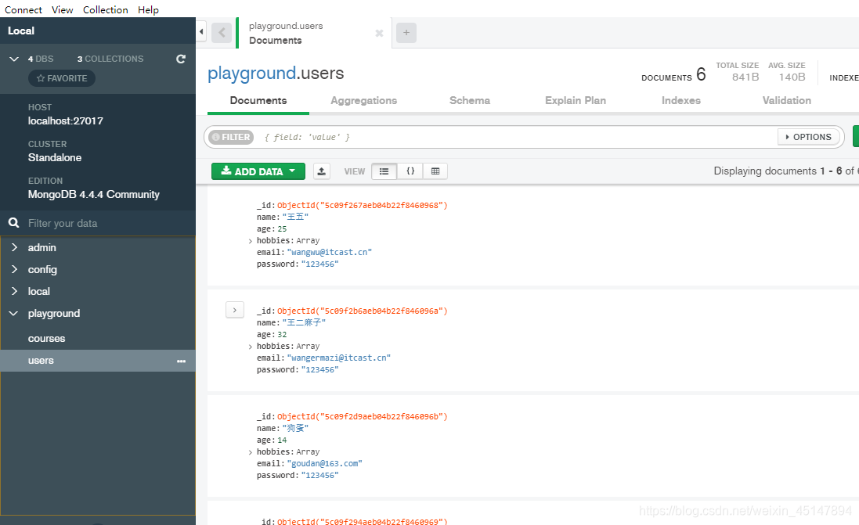This screenshot has height=525, width=859.
Task: Click the FAVORITE button
Action: point(62,78)
